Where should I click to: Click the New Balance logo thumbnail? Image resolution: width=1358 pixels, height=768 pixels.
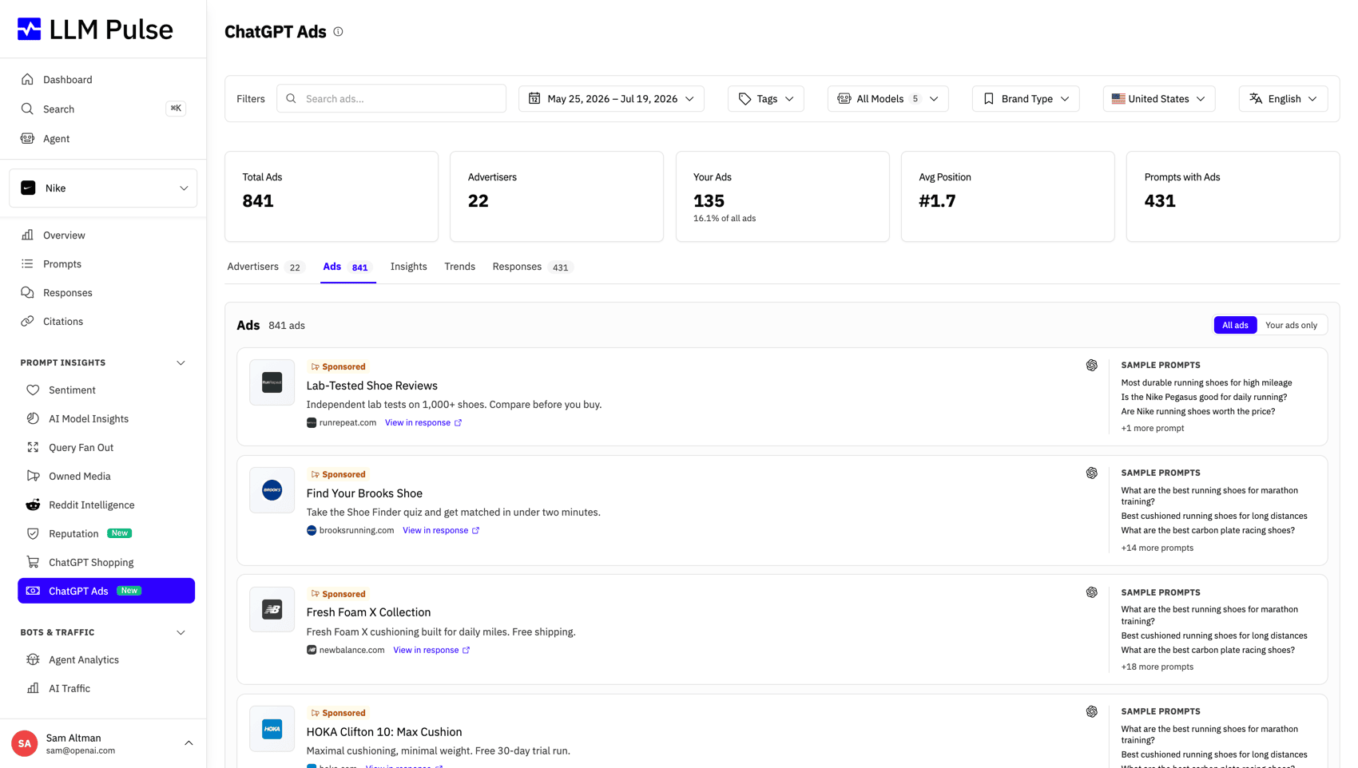pos(272,609)
